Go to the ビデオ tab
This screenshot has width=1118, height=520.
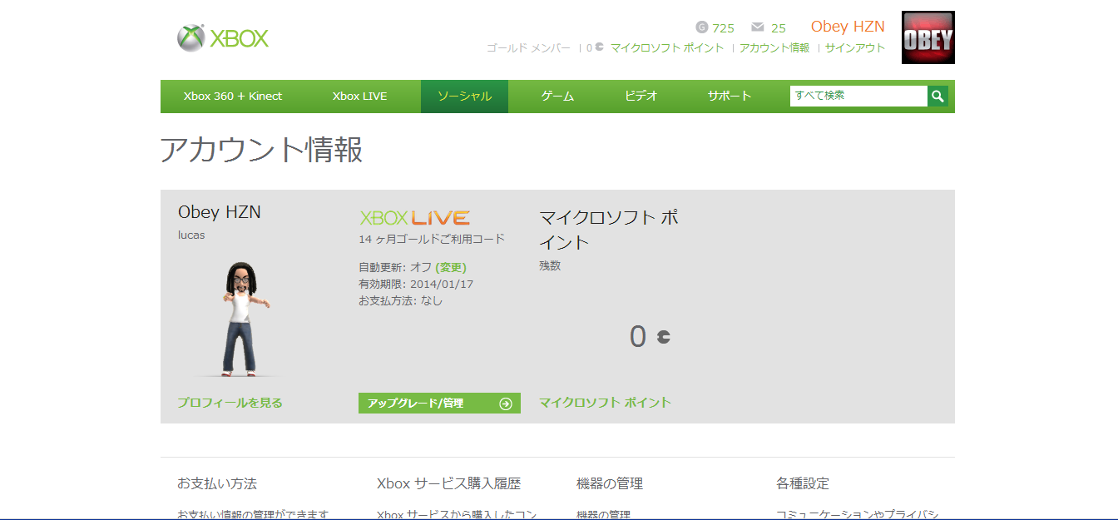(x=641, y=97)
